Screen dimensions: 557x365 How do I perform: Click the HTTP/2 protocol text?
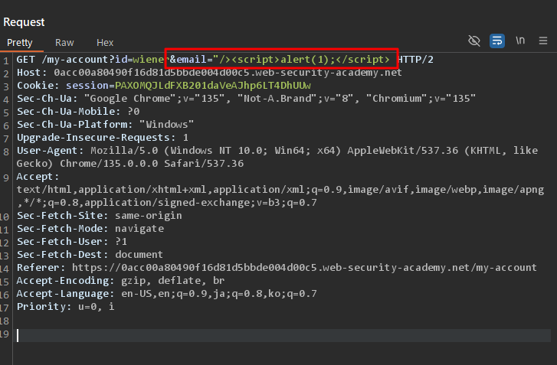(415, 59)
